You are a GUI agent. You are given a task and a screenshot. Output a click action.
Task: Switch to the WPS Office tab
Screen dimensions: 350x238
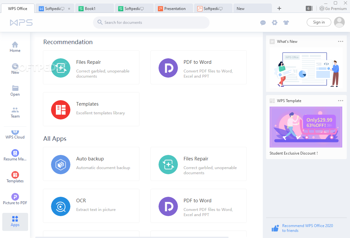(18, 8)
